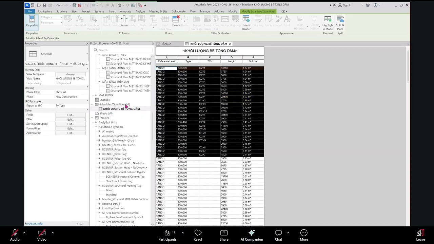Image resolution: width=434 pixels, height=244 pixels.
Task: Click the Default 3D View house icon
Action: click(119, 5)
